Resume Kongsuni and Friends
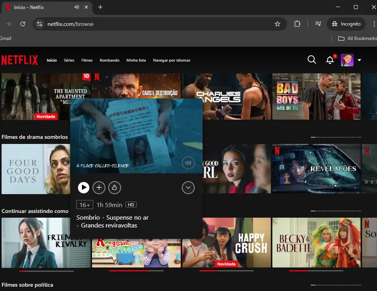Image resolution: width=377 pixels, height=291 pixels. (x=136, y=253)
